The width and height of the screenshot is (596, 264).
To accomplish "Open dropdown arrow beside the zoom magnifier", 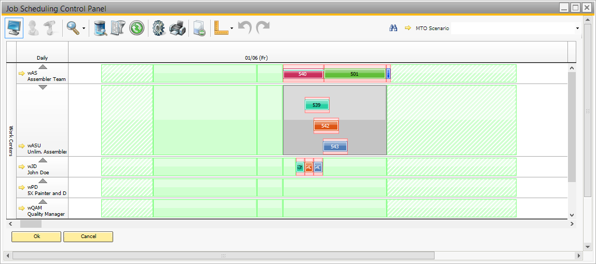I will 84,29.
